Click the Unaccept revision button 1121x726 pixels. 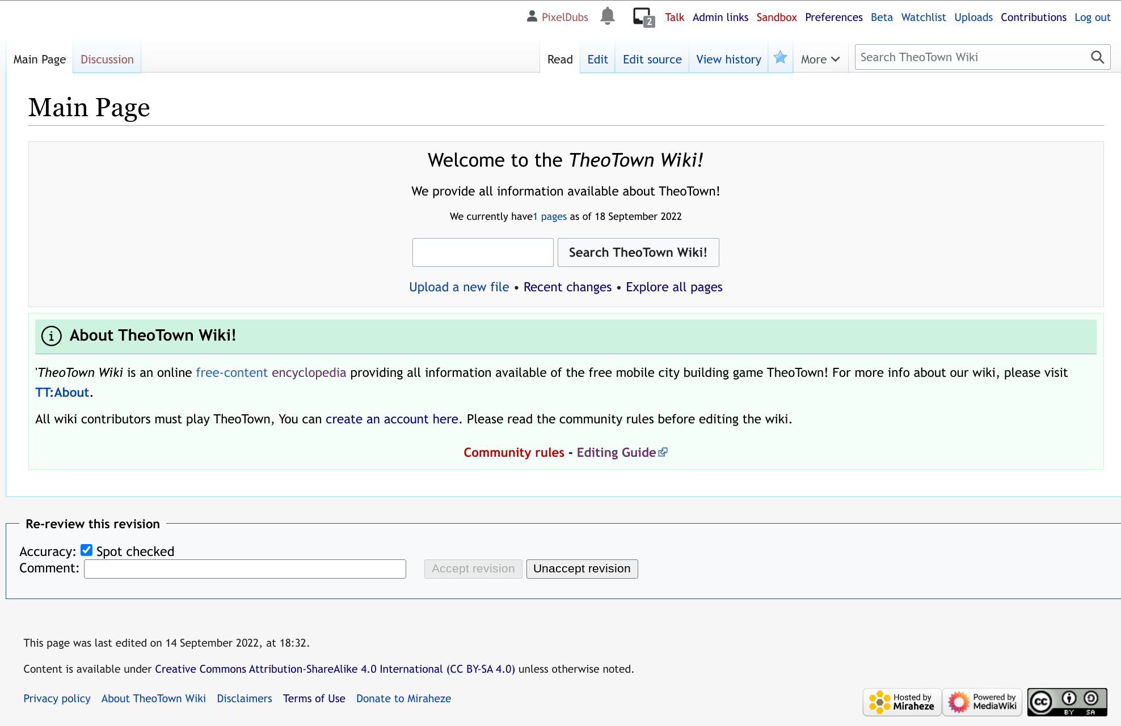[582, 568]
